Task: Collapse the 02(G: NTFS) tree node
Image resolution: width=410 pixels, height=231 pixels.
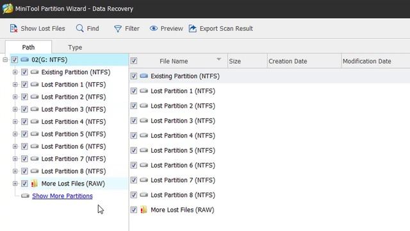Action: 5,60
